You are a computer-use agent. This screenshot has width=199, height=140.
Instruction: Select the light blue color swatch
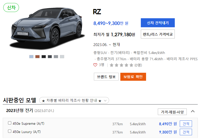(x=31, y=56)
